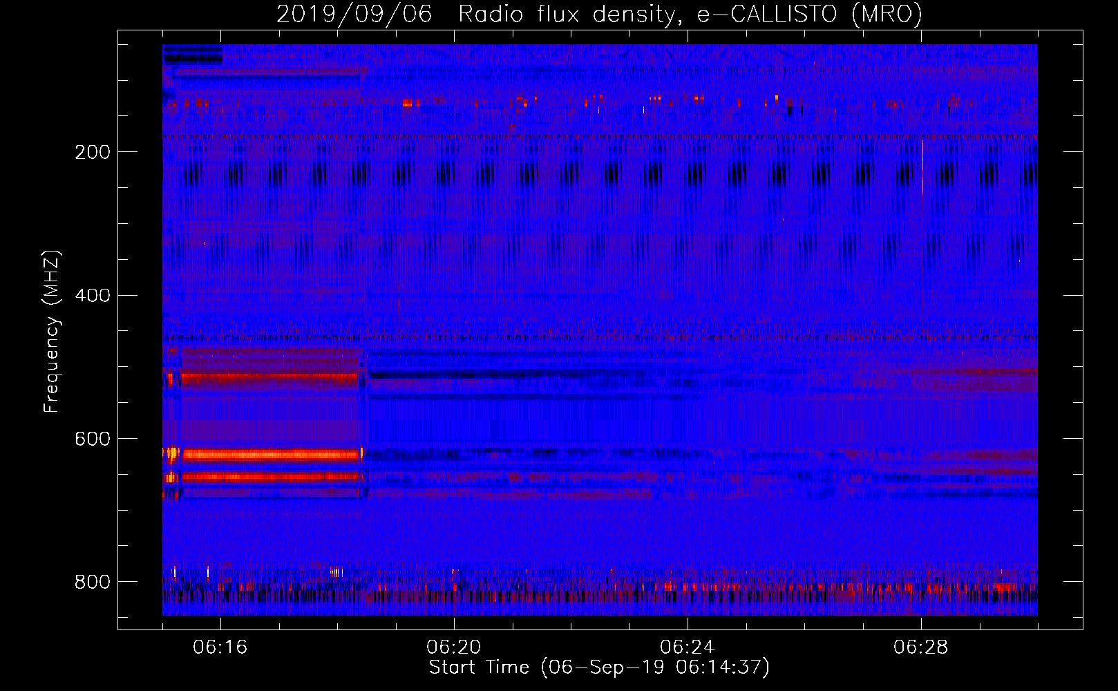Select the 600 frequency tick label
Image resolution: width=1118 pixels, height=691 pixels.
tap(93, 439)
